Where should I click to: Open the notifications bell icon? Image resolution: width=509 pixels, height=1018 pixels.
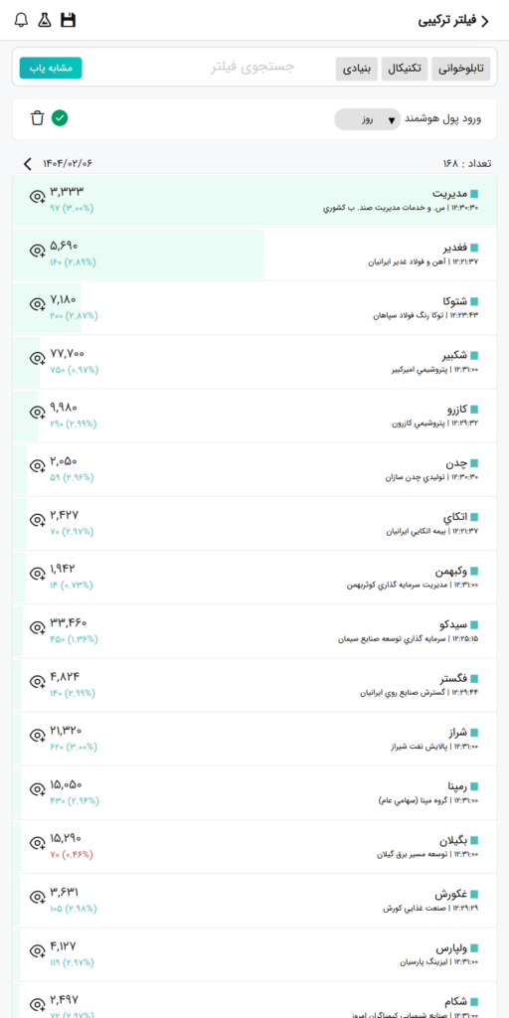(22, 20)
